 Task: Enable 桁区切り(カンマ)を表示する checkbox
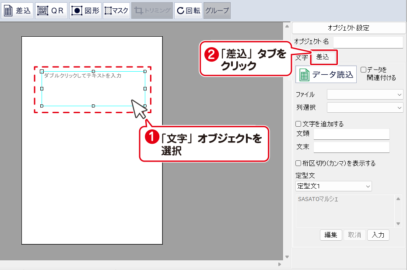[x=298, y=163]
